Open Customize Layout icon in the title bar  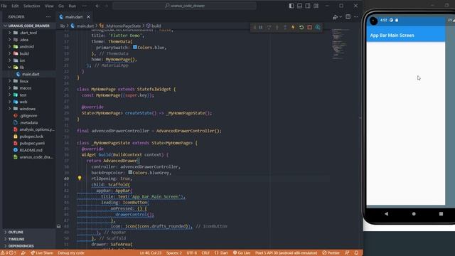coord(316,6)
